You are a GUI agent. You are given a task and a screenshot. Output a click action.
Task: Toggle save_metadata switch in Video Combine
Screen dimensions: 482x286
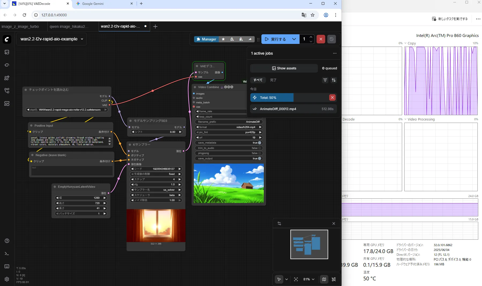259,143
